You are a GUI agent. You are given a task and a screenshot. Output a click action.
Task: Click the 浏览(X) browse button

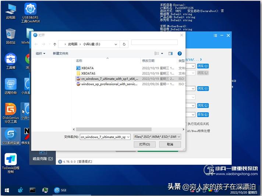203,106
